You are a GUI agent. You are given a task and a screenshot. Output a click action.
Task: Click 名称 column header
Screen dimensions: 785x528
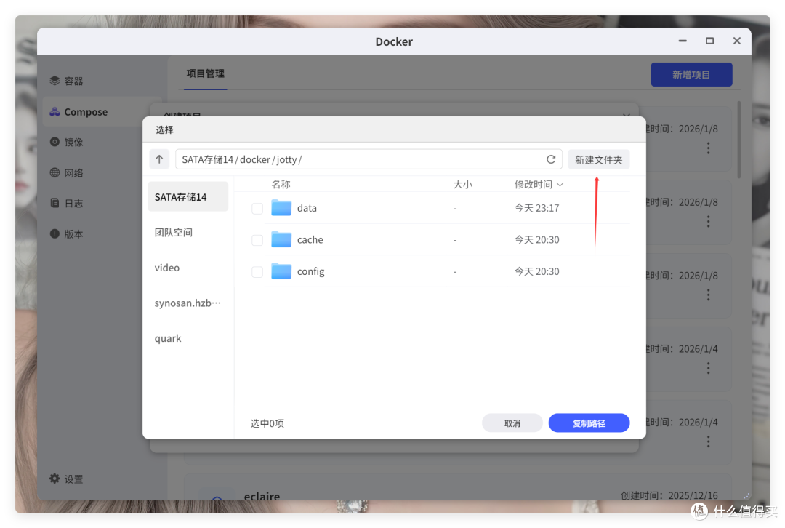[281, 184]
